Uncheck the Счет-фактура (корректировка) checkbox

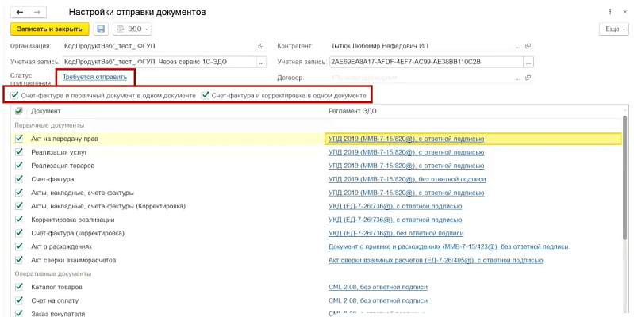[18, 233]
